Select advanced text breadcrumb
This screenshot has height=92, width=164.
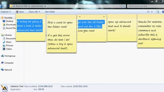tap(37, 6)
